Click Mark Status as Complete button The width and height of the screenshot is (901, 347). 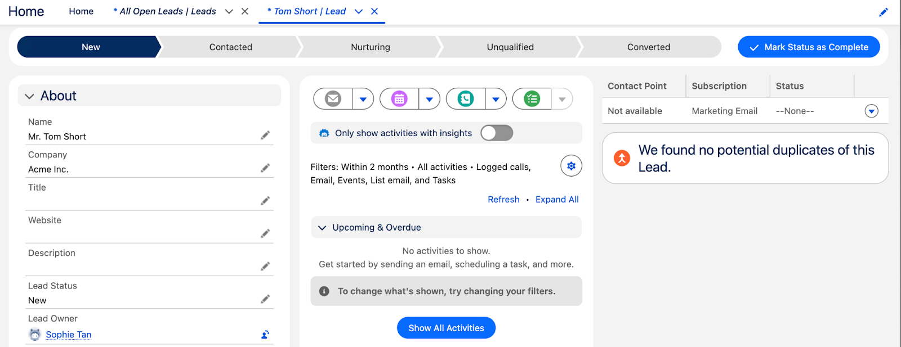(x=809, y=47)
